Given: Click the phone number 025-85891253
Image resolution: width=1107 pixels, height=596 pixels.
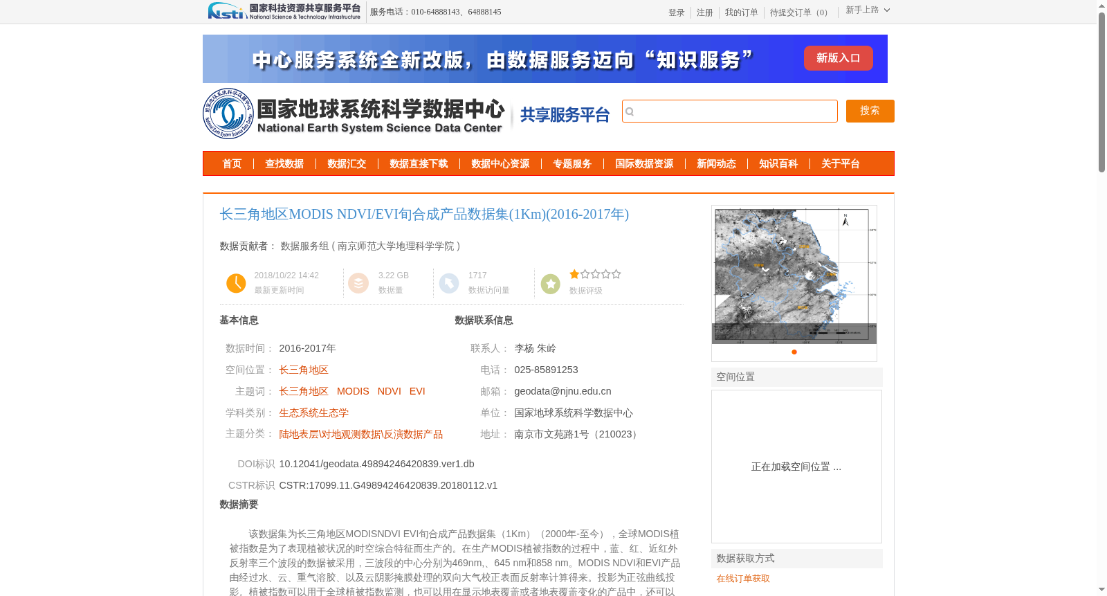Looking at the screenshot, I should click(x=546, y=370).
